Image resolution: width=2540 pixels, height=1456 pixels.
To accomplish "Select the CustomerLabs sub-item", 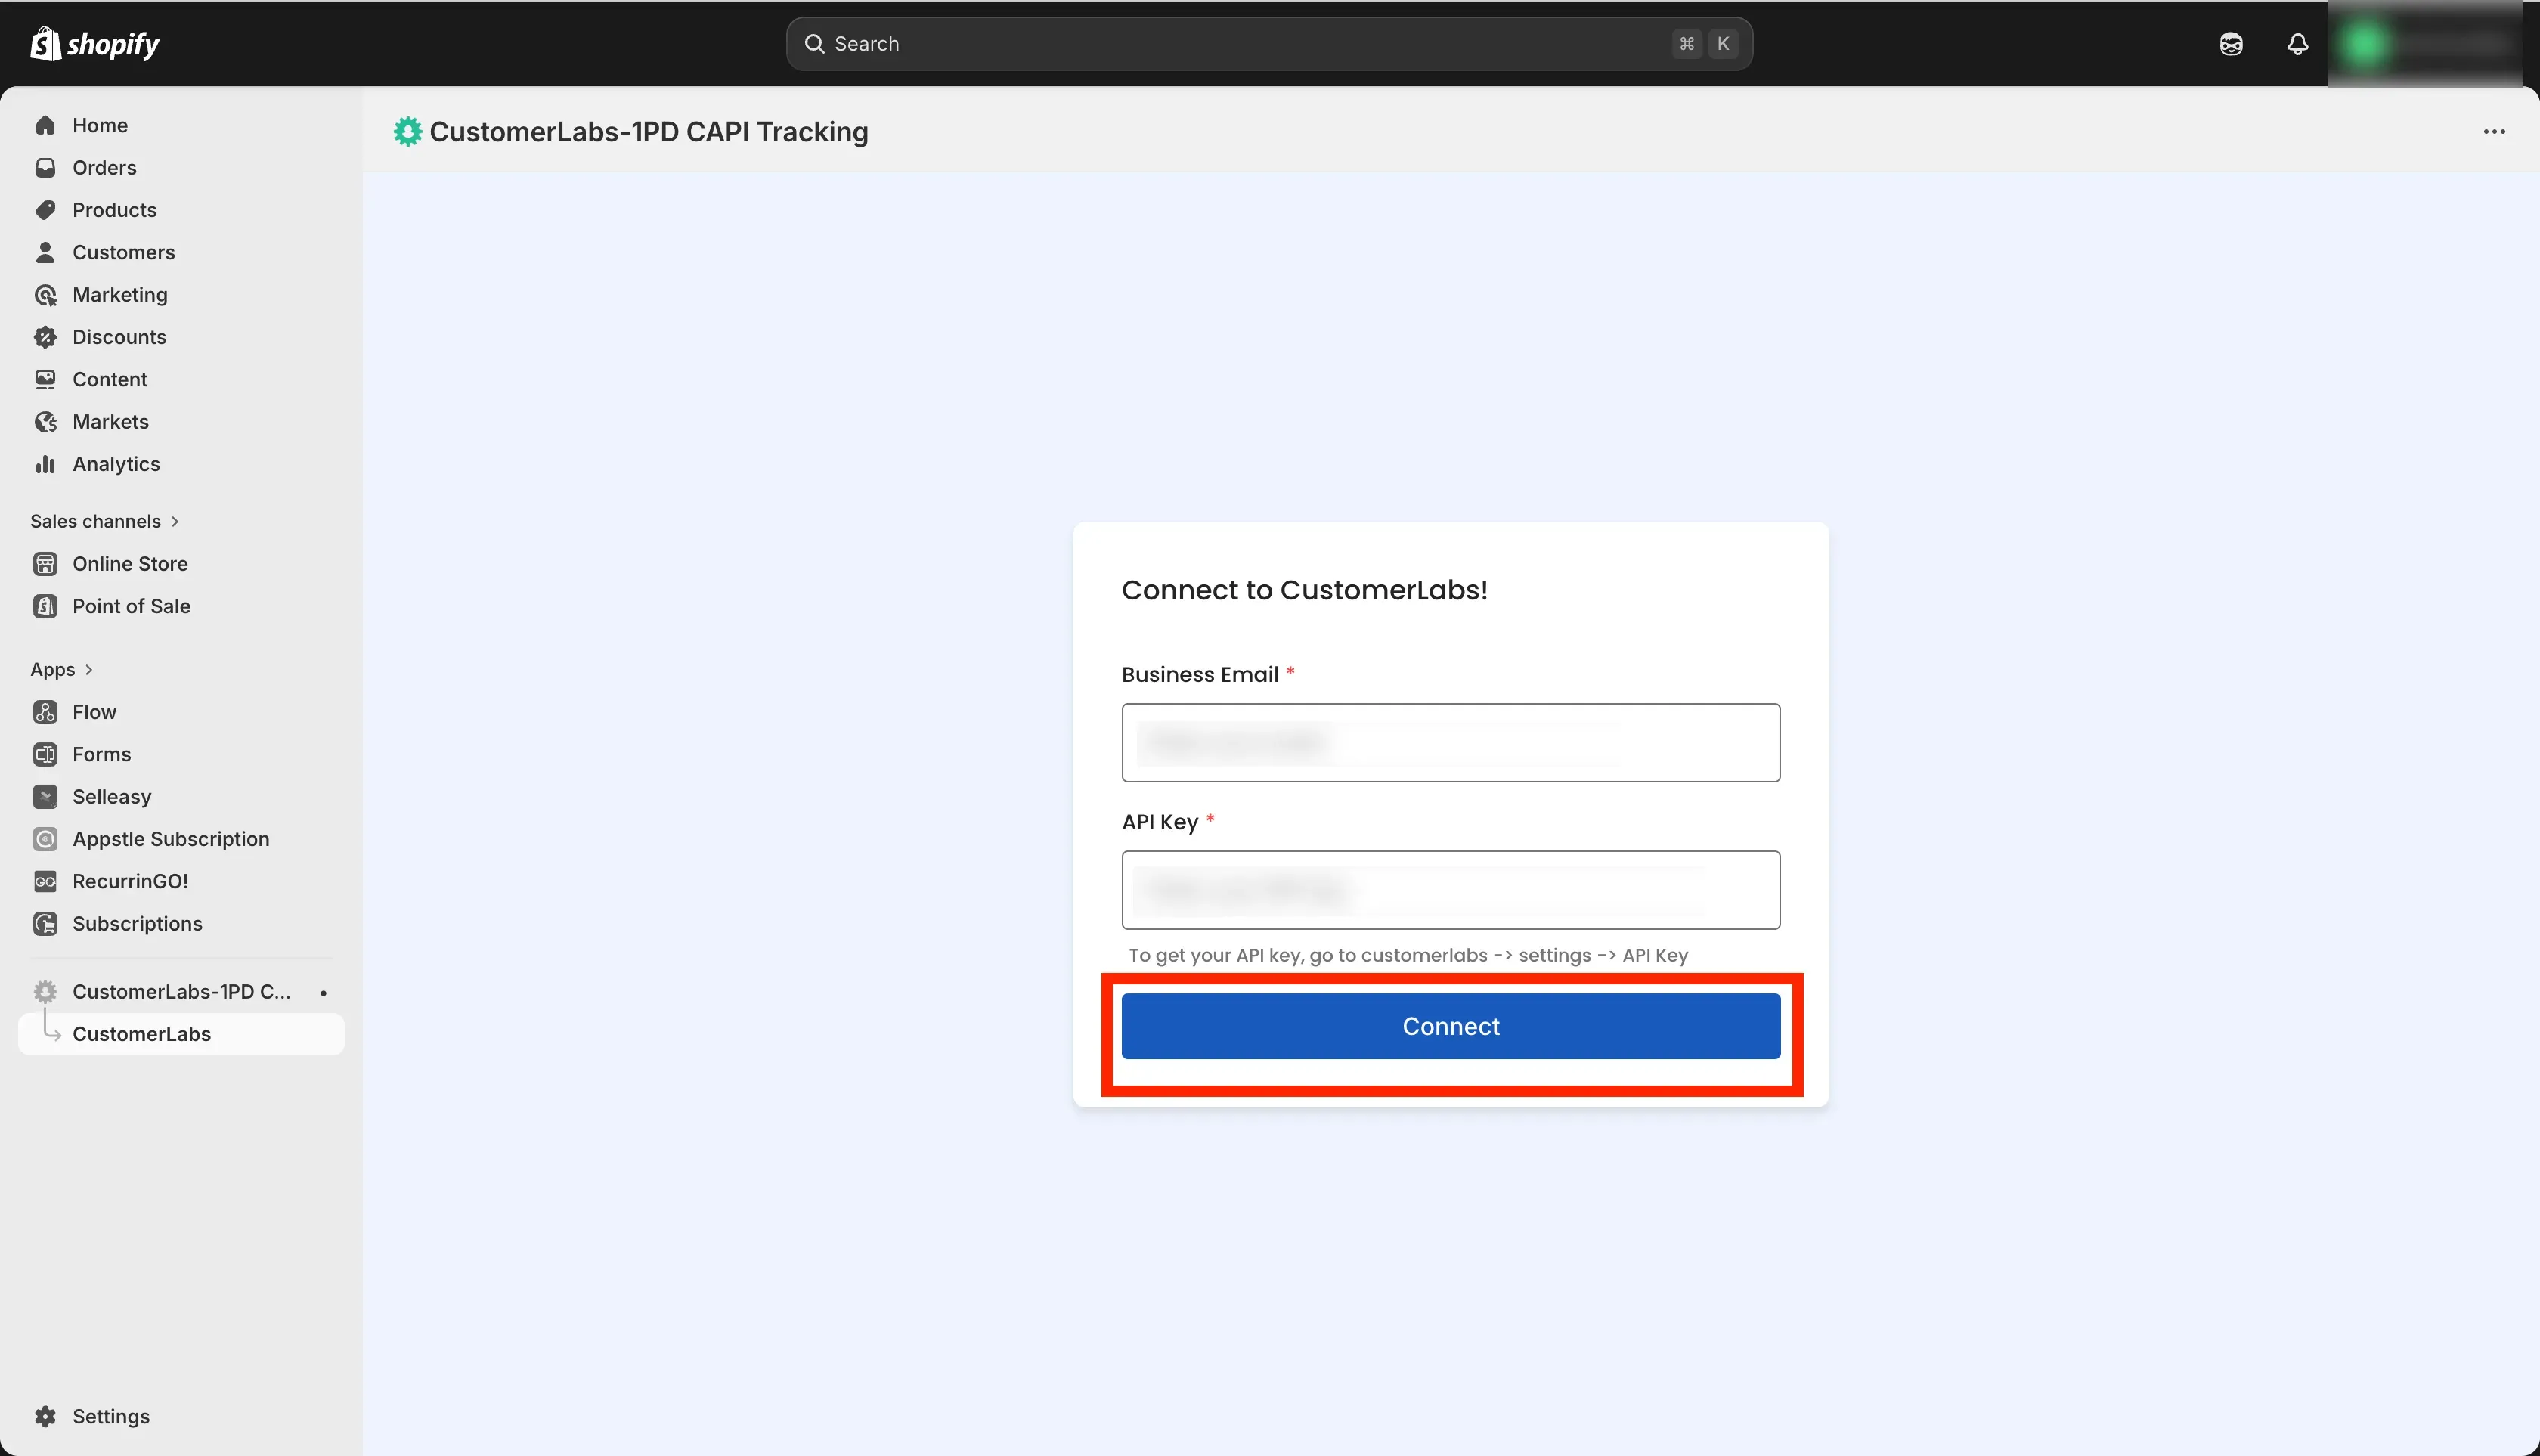I will (181, 1034).
